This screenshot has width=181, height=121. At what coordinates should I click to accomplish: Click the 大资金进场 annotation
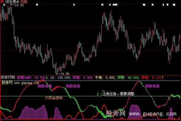[53, 98]
